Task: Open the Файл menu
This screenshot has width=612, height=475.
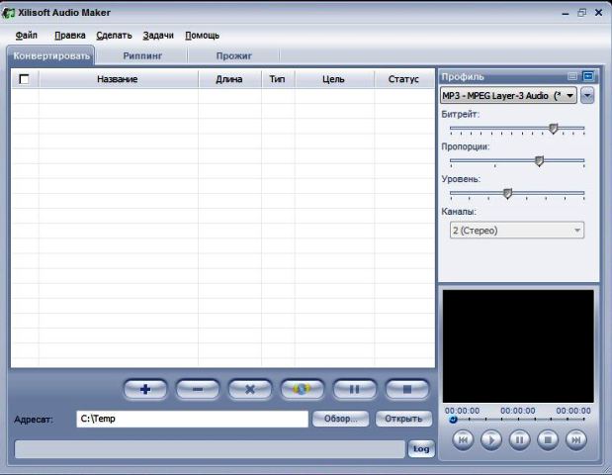Action: click(x=26, y=36)
